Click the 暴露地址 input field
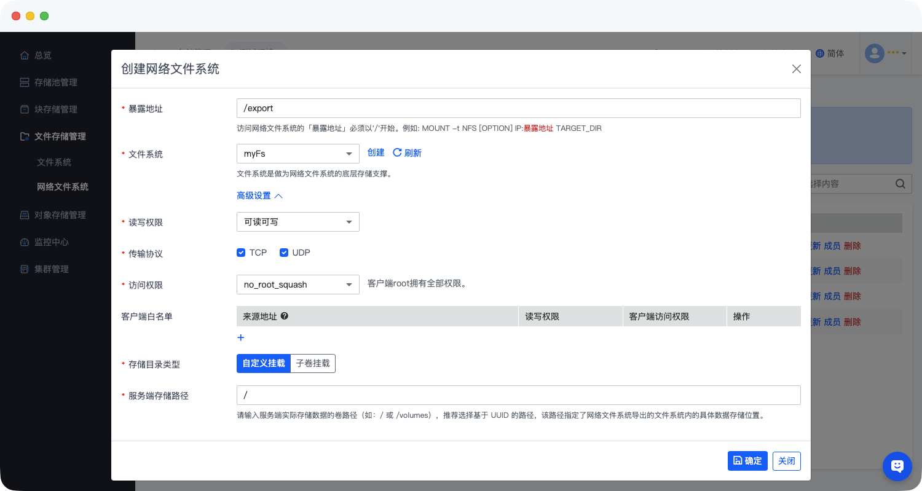Viewport: 922px width, 491px height. [x=518, y=108]
